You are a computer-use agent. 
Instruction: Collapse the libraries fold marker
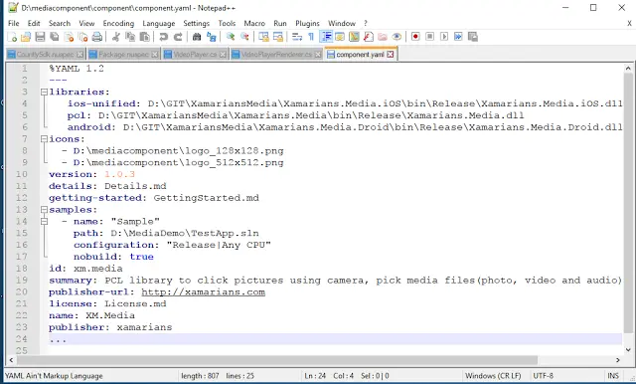[x=44, y=93]
